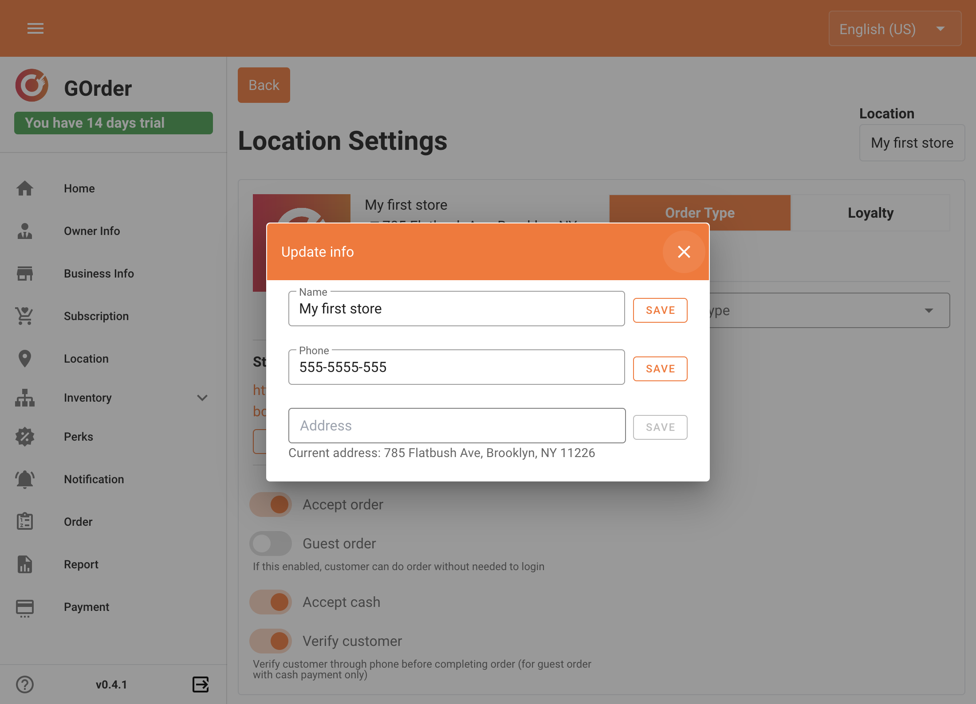The height and width of the screenshot is (704, 976).
Task: Open help question mark icon
Action: pos(25,684)
